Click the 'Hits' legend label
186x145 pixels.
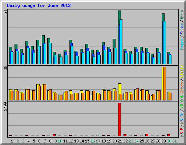click(182, 15)
